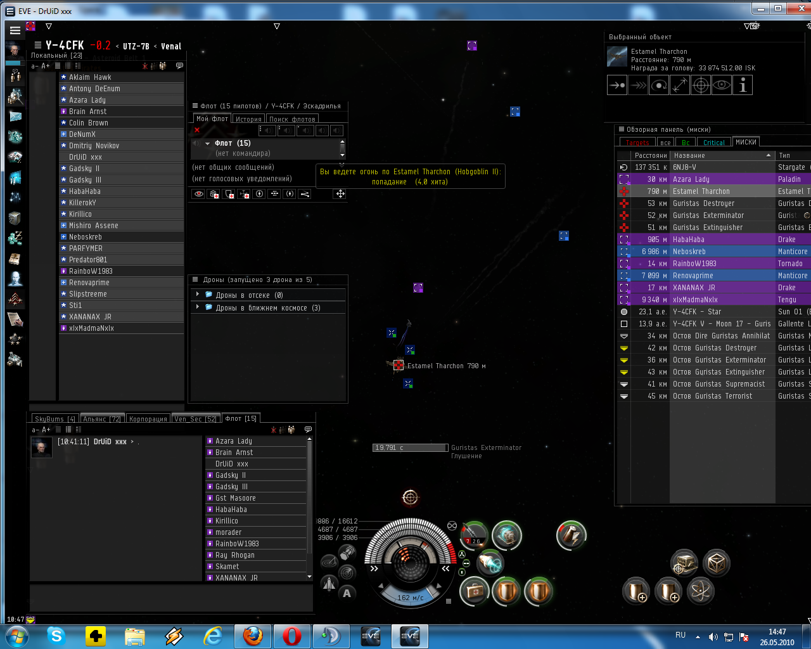Toggle the speaker icon beside Флот (15)
Image resolution: width=811 pixels, height=649 pixels.
tap(196, 143)
